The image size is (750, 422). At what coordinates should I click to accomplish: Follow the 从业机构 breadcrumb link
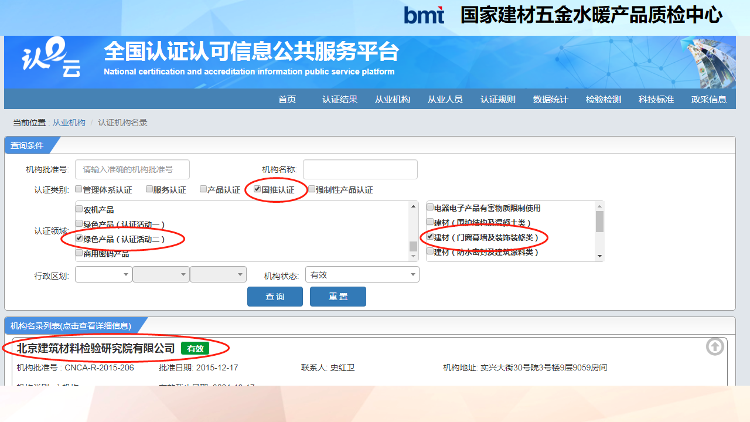(69, 122)
